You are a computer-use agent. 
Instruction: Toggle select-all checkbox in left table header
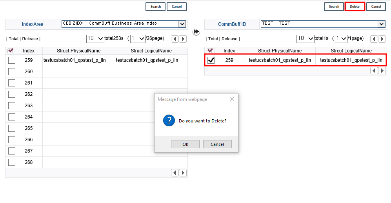point(11,51)
